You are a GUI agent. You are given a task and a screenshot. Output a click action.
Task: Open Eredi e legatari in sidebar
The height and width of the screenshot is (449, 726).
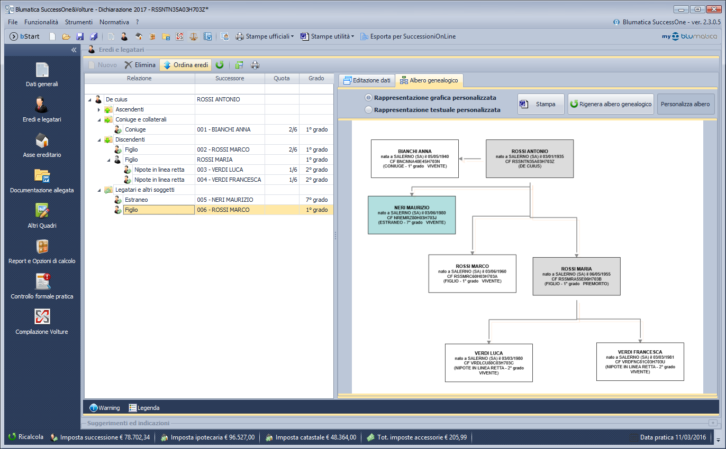click(42, 110)
